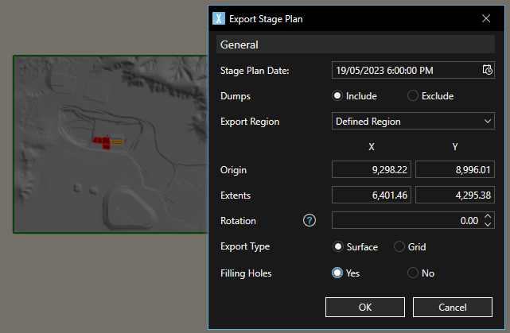Click the red blocks in terrain preview
The image size is (510, 333).
pyautogui.click(x=102, y=142)
